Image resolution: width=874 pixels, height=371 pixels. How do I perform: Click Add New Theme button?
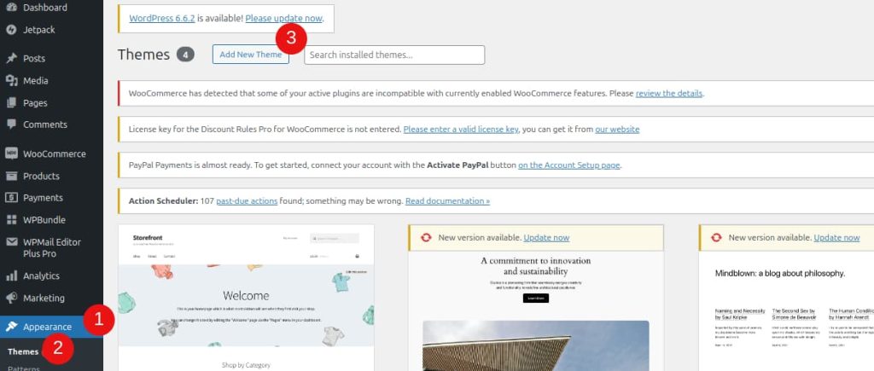pyautogui.click(x=251, y=55)
